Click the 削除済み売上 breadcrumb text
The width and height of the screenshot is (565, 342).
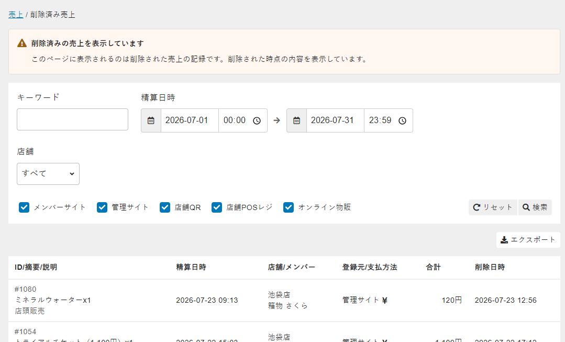coord(52,15)
